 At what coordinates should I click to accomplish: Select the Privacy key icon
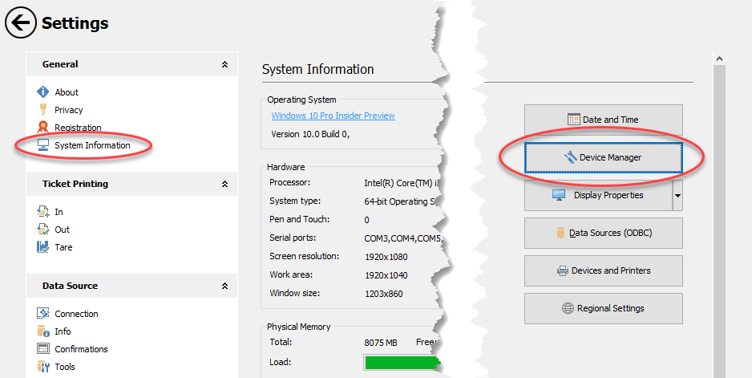point(43,110)
